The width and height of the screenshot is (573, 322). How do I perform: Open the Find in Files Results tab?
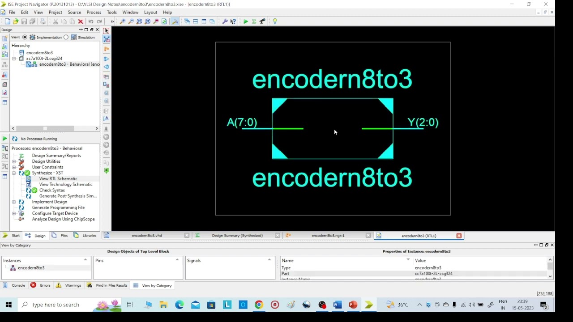point(107,285)
